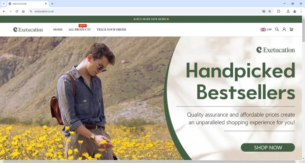Open the browser extensions puzzle icon
This screenshot has width=305, height=163.
point(278,11)
